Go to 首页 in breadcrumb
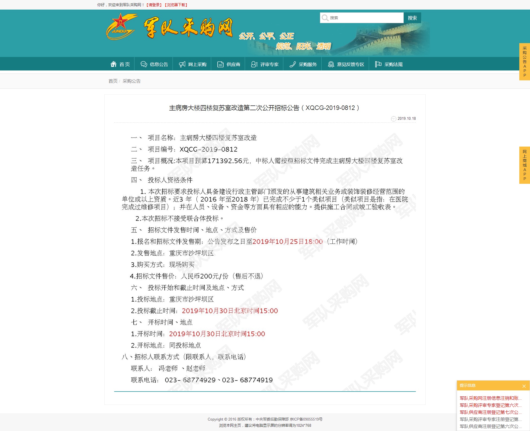Screen dimensions: 530x431 pos(113,81)
